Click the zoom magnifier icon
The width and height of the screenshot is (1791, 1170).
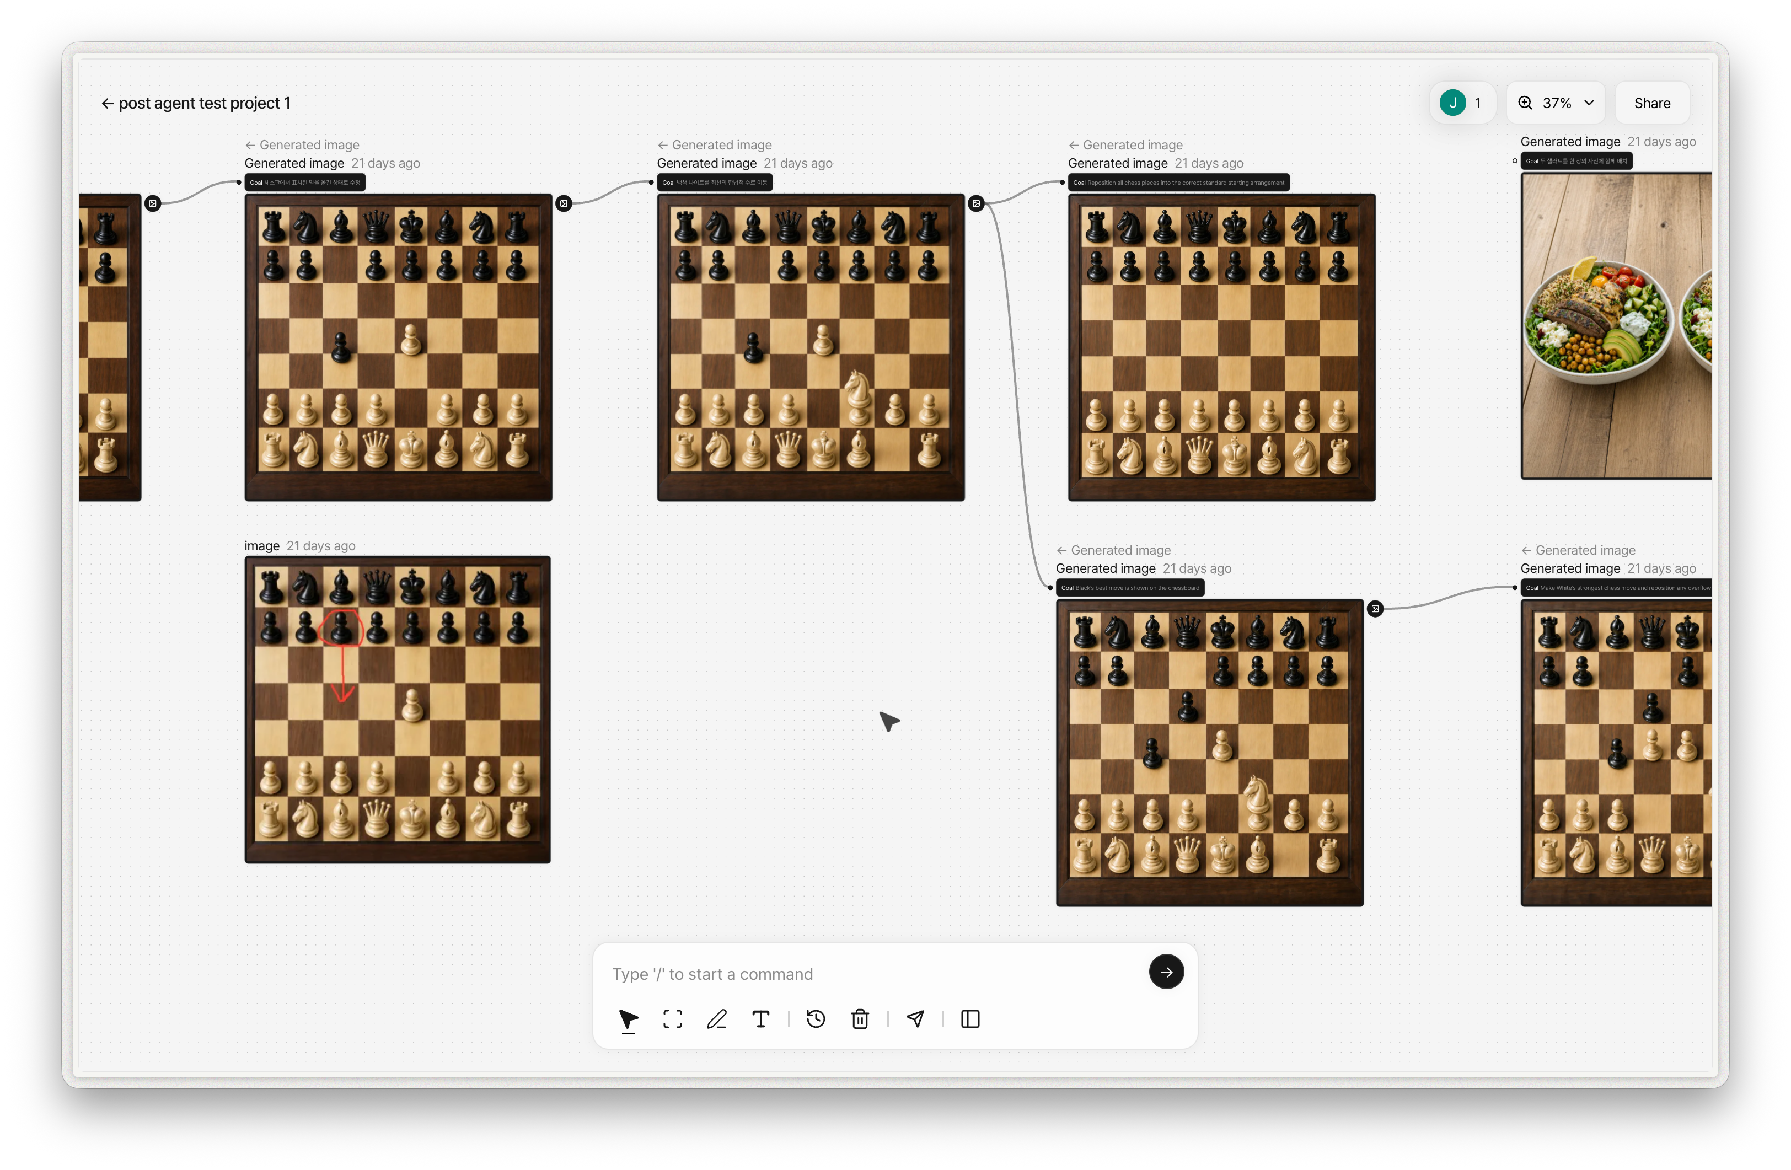[x=1525, y=103]
